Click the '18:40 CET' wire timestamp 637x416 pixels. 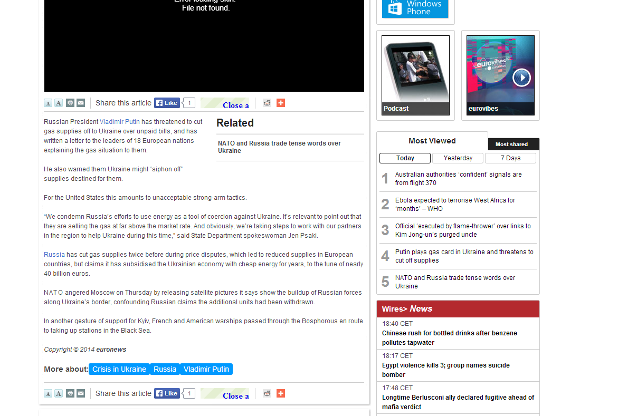point(397,324)
